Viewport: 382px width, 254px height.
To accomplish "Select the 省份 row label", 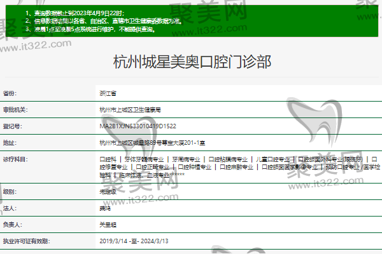I will tap(10, 93).
